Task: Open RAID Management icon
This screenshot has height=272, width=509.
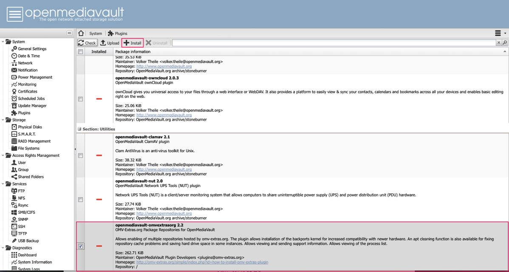Action: click(x=14, y=141)
